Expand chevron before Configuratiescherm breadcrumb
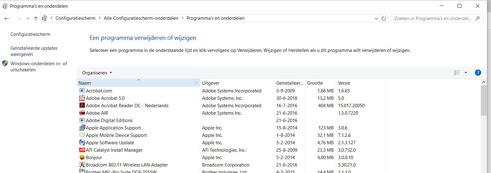491x173 pixels. pyautogui.click(x=51, y=18)
